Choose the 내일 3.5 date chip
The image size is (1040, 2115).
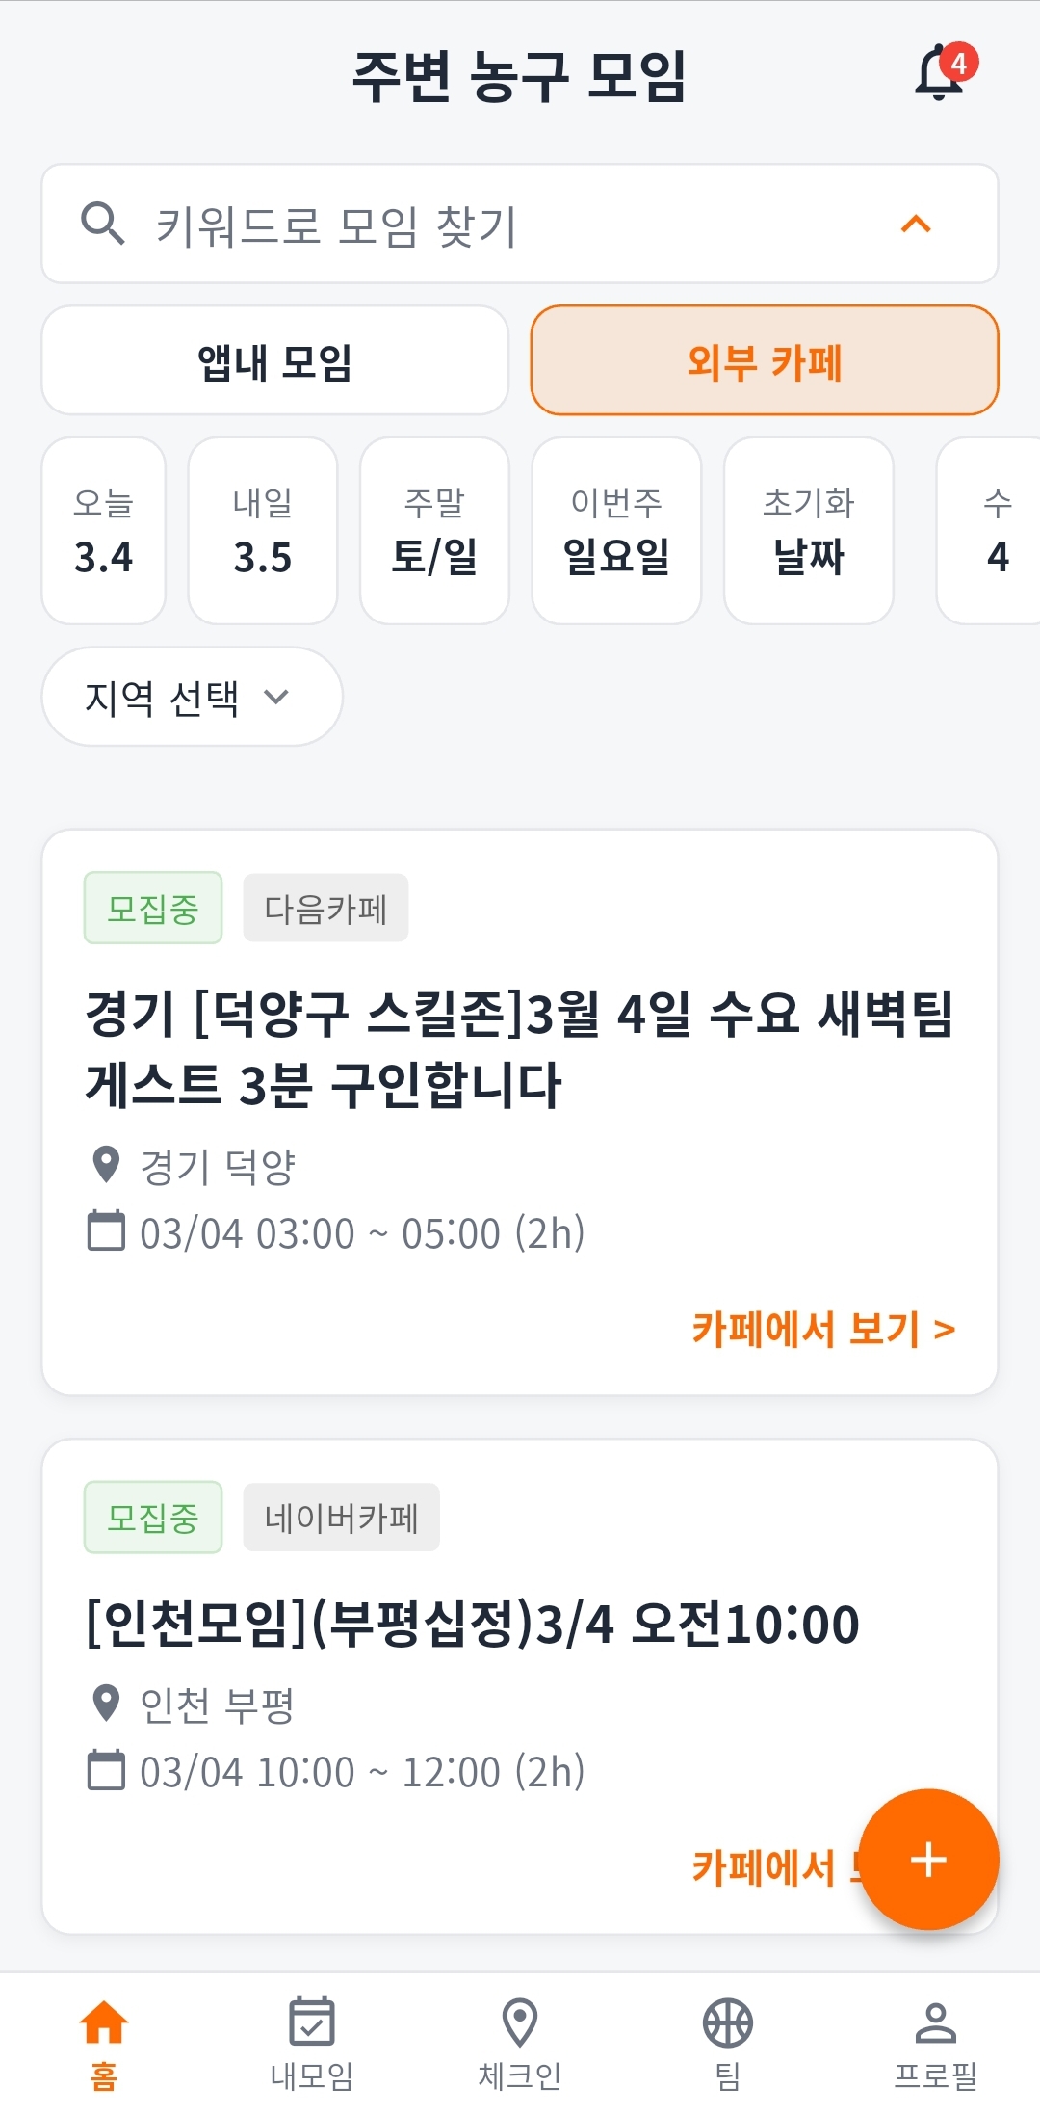click(263, 531)
